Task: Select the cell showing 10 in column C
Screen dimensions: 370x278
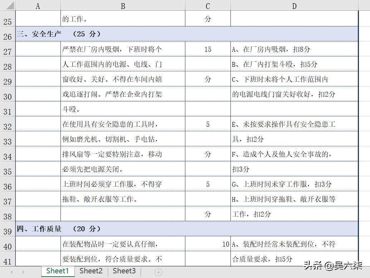Action: pyautogui.click(x=208, y=244)
